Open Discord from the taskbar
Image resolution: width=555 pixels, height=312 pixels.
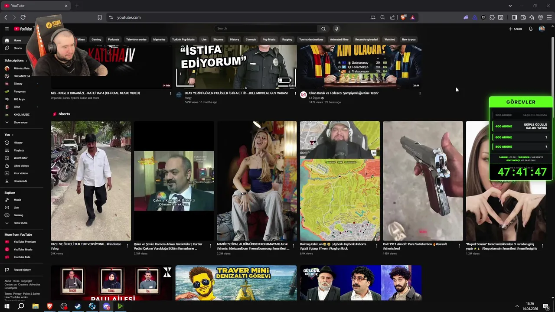(107, 306)
